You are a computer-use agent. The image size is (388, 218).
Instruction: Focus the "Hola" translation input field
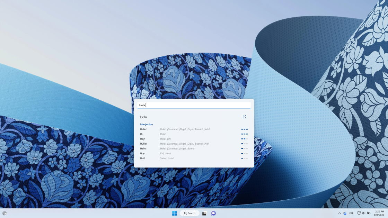[194, 105]
